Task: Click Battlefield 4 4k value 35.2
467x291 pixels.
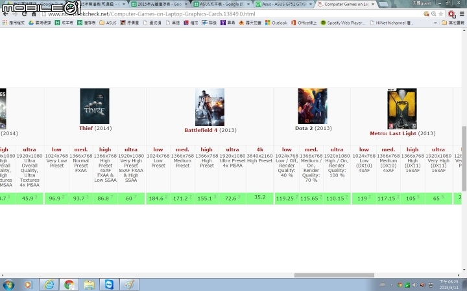Action: pos(259,197)
